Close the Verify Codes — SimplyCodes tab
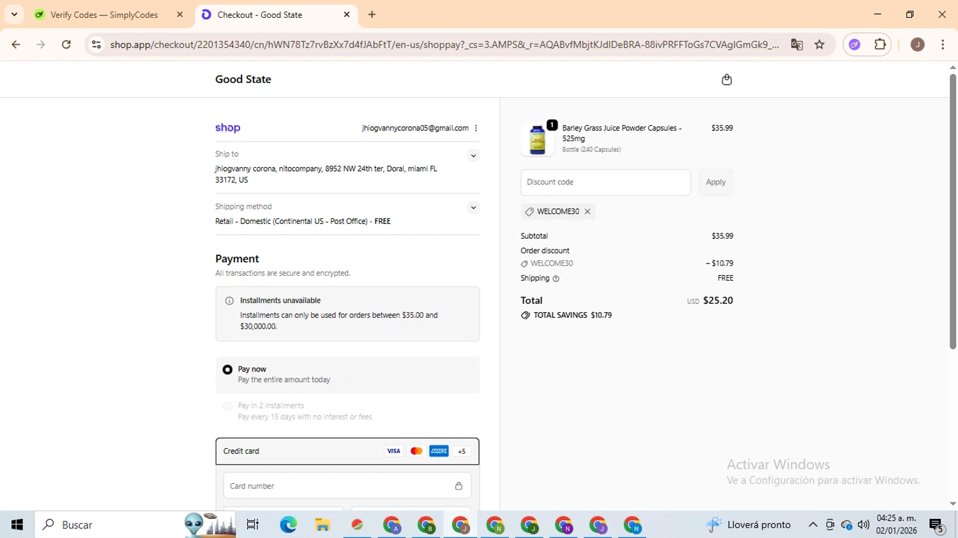The height and width of the screenshot is (538, 958). pos(179,15)
